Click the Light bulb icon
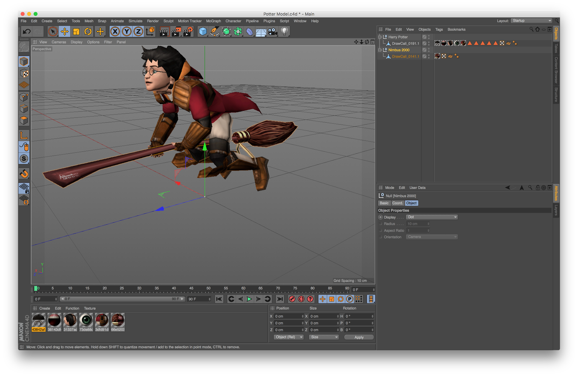578x376 pixels. point(284,31)
